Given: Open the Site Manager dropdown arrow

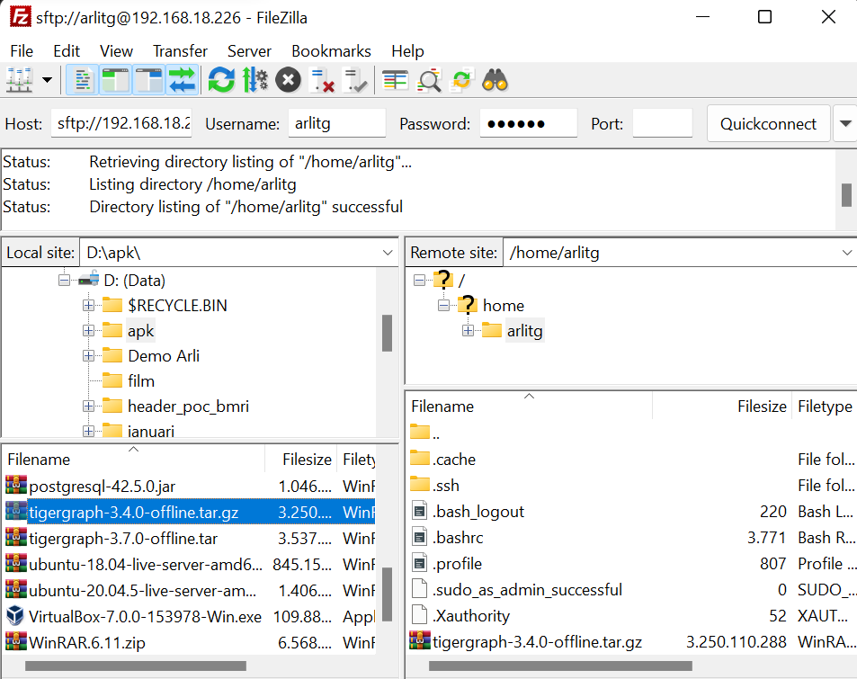Looking at the screenshot, I should pos(45,80).
